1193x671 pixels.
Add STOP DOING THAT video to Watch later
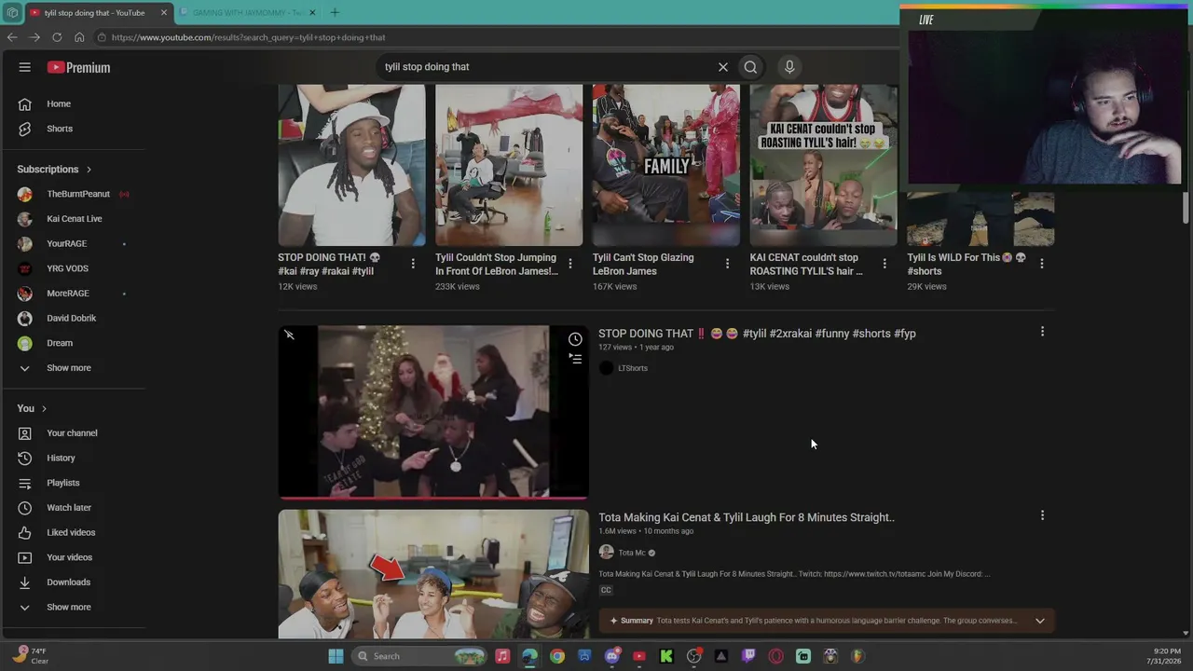click(x=575, y=339)
